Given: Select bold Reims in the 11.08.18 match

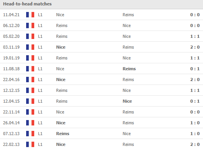Looking at the screenshot, I should click(129, 69).
